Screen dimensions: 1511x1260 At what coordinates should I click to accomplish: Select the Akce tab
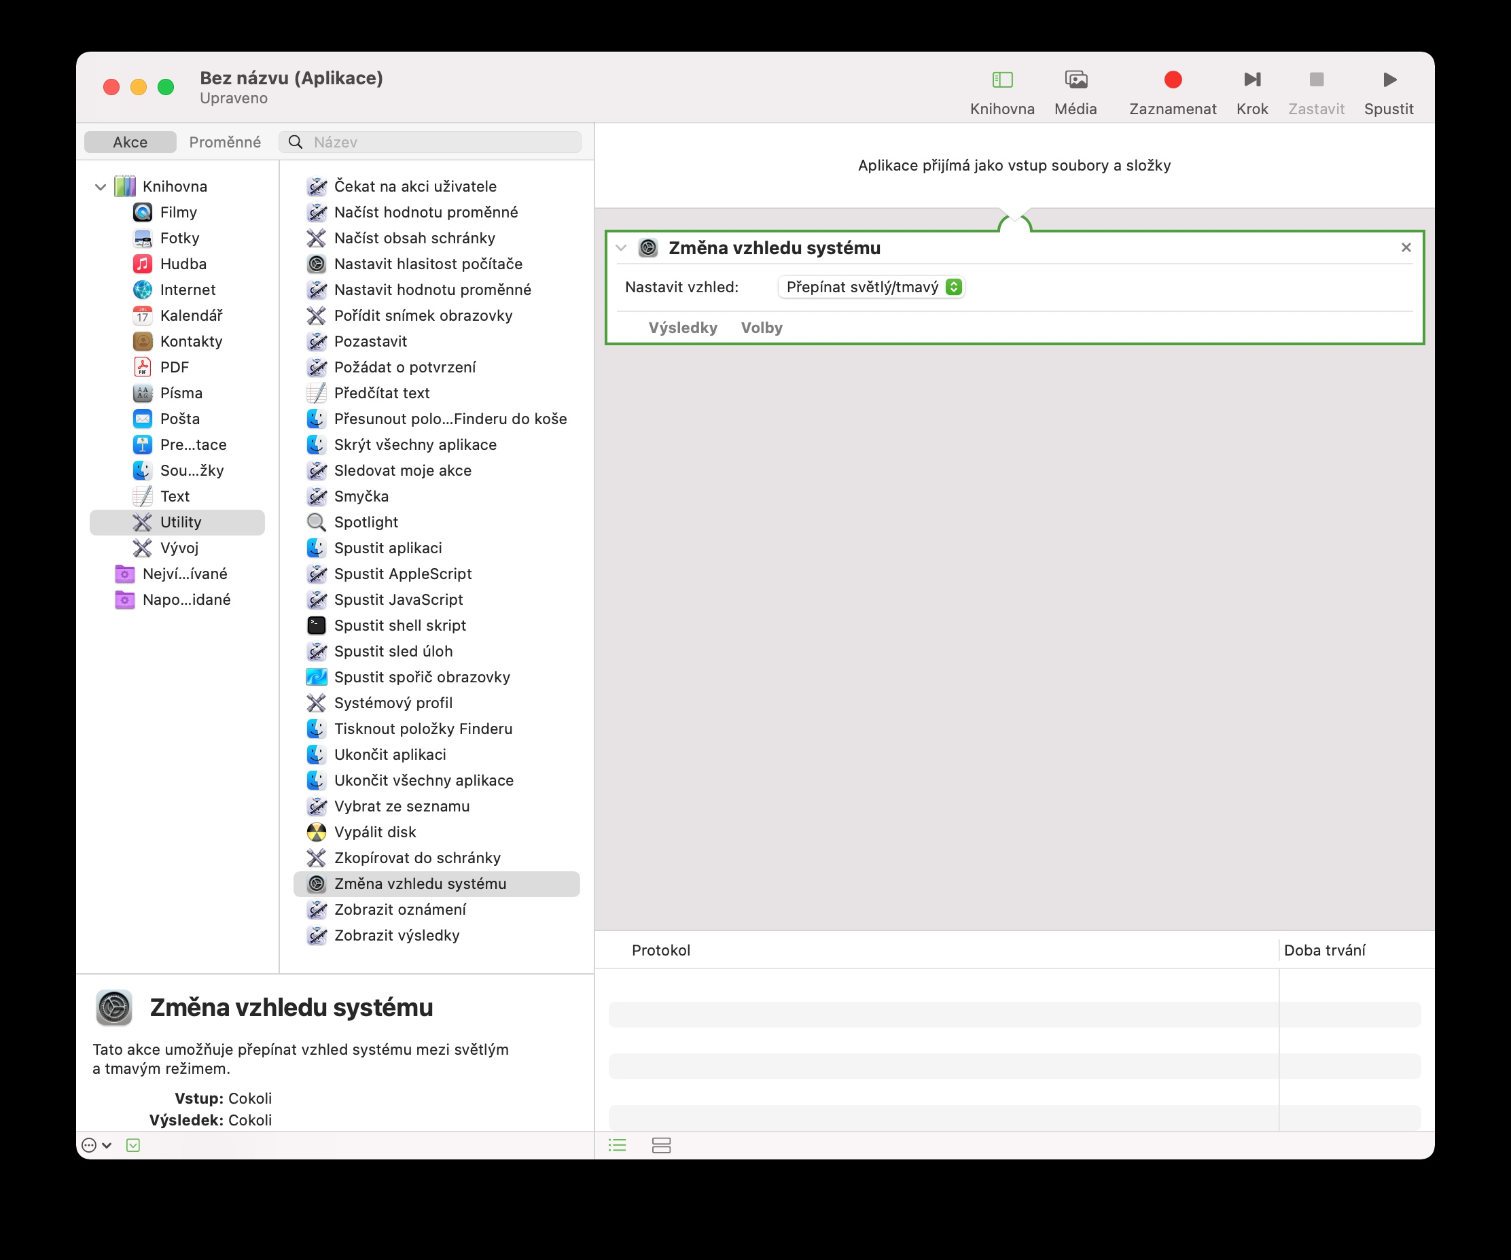(x=130, y=143)
